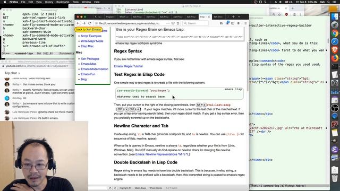Image resolution: width=340 pixels, height=191 pixels.
Task: Toggle Match Case in find bar
Action: click(140, 188)
